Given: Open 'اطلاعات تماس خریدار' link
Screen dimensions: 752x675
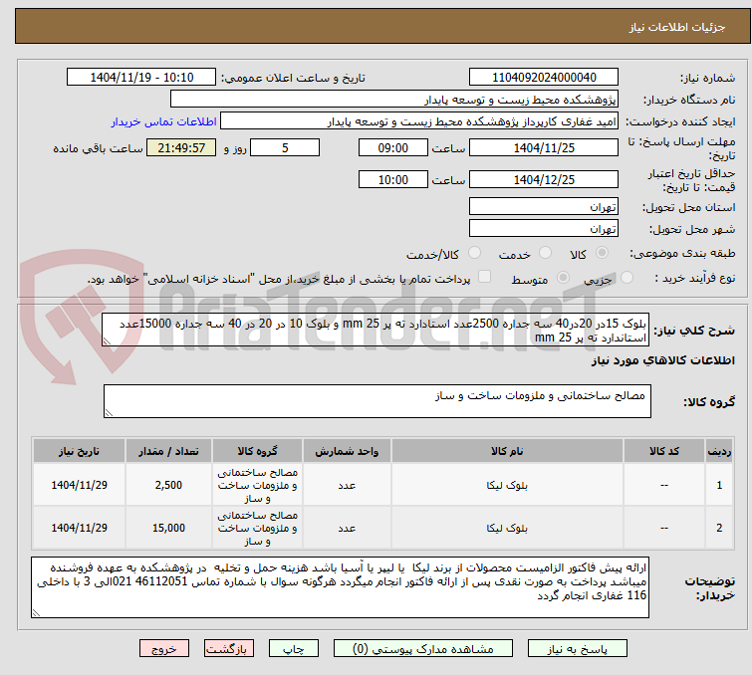Looking at the screenshot, I should click(164, 121).
